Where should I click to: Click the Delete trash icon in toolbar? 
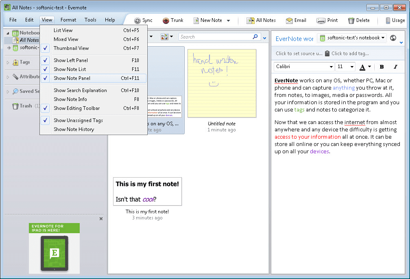pos(351,21)
